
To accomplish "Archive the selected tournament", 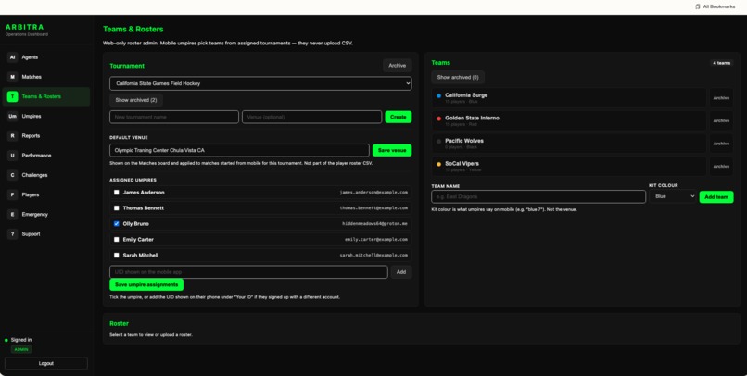I will tap(397, 66).
